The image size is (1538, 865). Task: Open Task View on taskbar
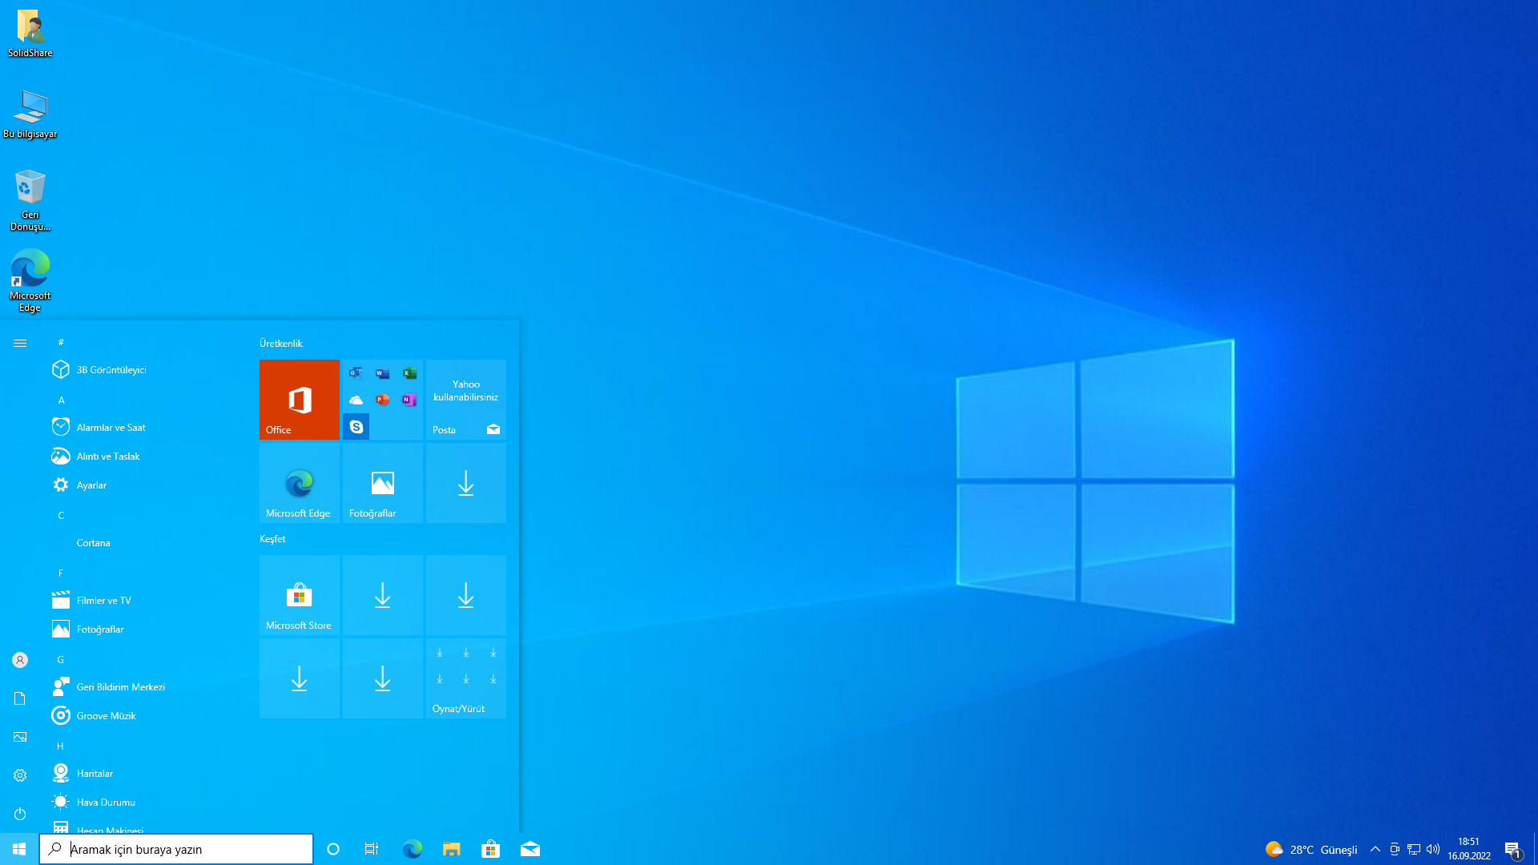tap(372, 849)
